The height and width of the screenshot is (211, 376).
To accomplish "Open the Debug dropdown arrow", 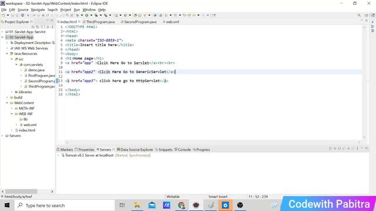I will pyautogui.click(x=82, y=15).
